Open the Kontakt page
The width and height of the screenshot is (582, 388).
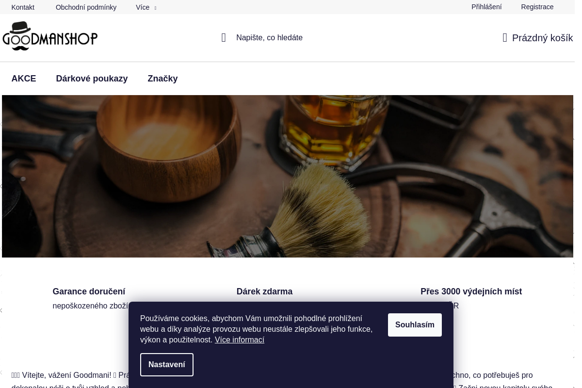tap(23, 7)
